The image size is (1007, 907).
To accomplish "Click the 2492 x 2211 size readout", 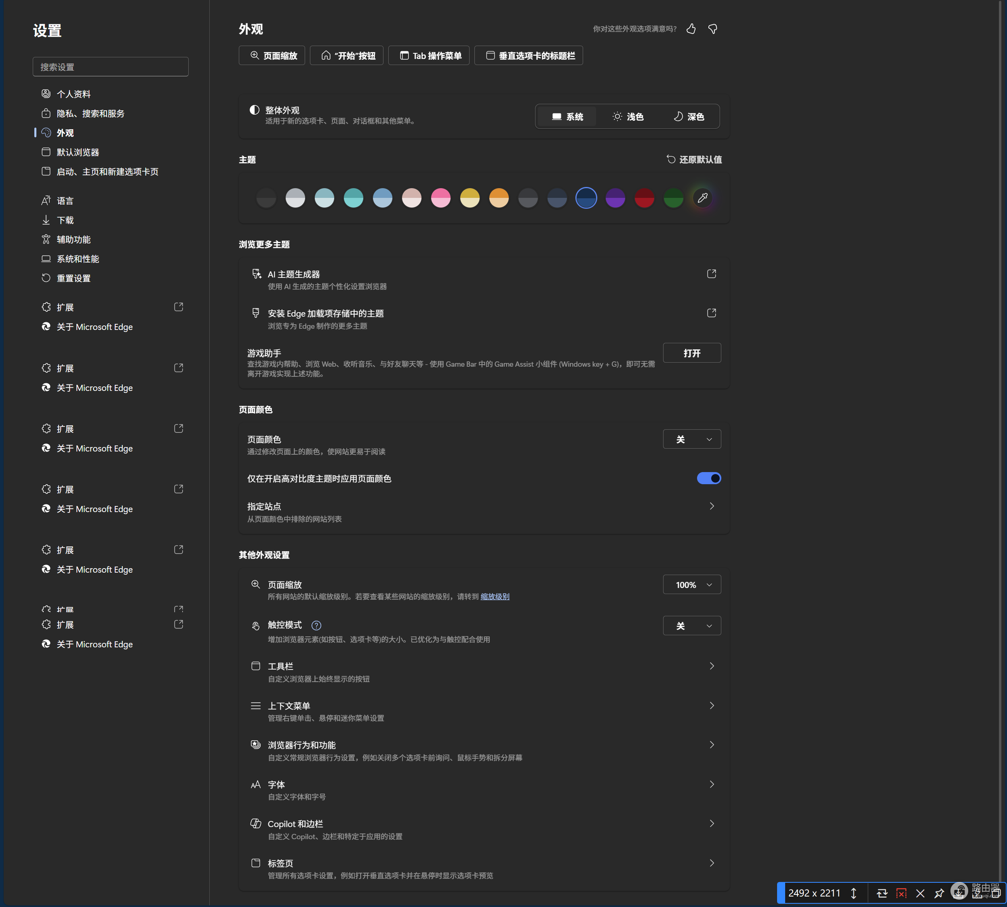I will [815, 894].
